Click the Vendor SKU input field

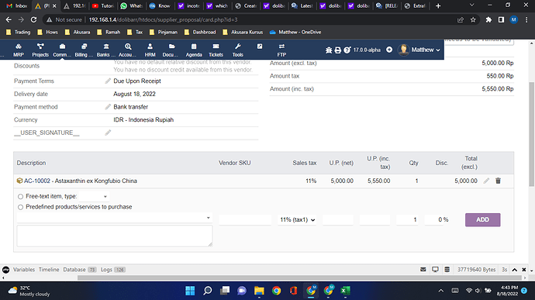tap(245, 220)
